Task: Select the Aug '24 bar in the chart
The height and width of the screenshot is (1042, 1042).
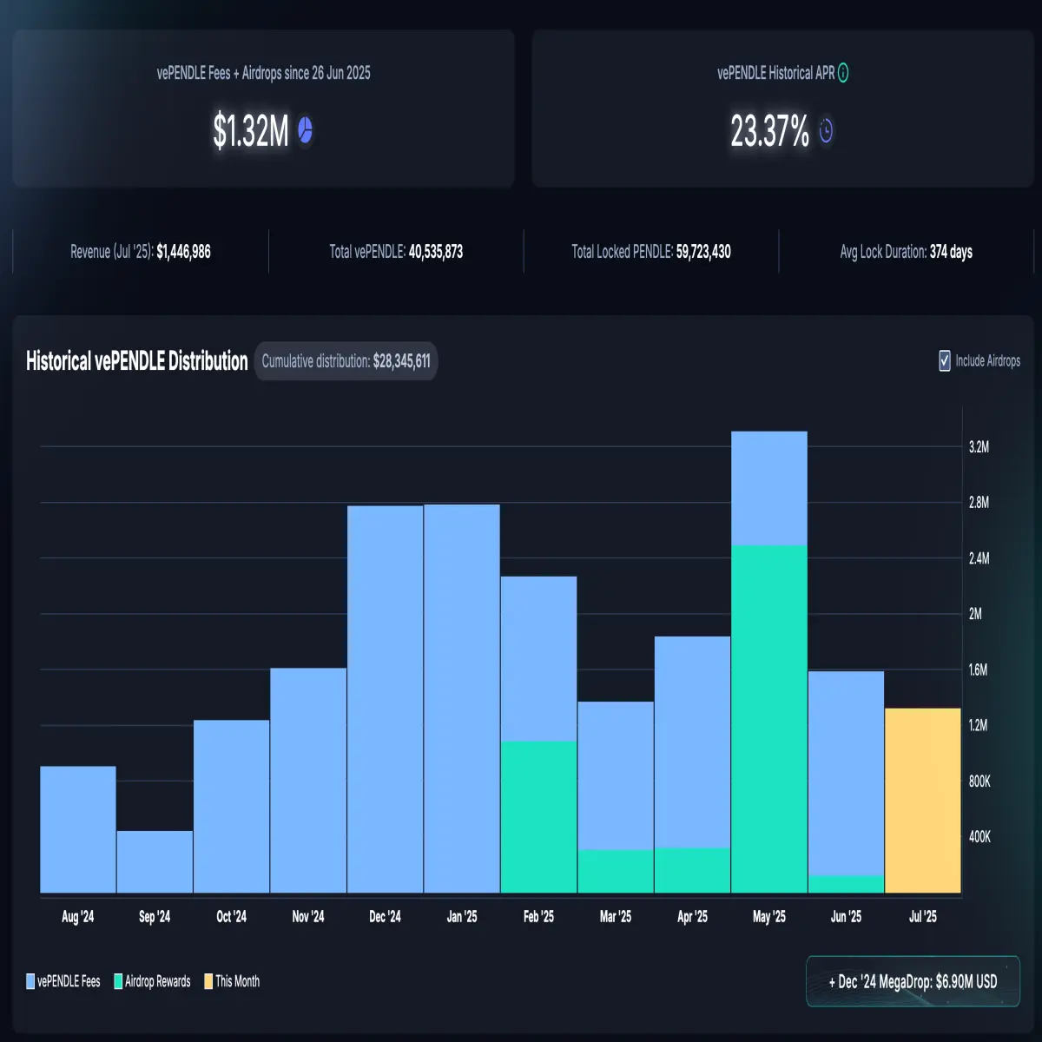Action: [x=78, y=829]
